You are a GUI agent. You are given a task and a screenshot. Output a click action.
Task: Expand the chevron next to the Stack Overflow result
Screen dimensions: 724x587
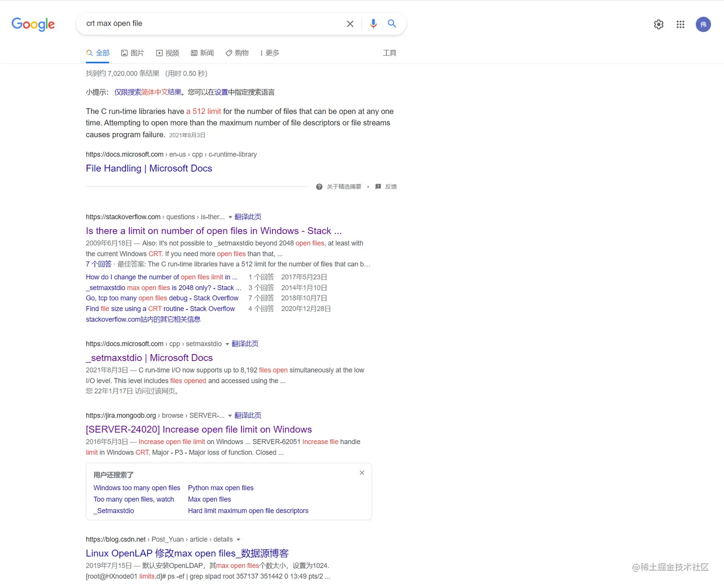point(230,217)
